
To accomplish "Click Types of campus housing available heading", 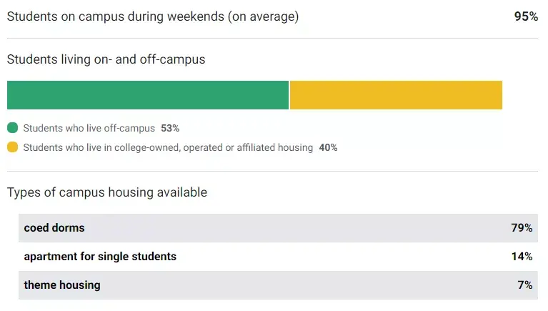I will [x=107, y=192].
